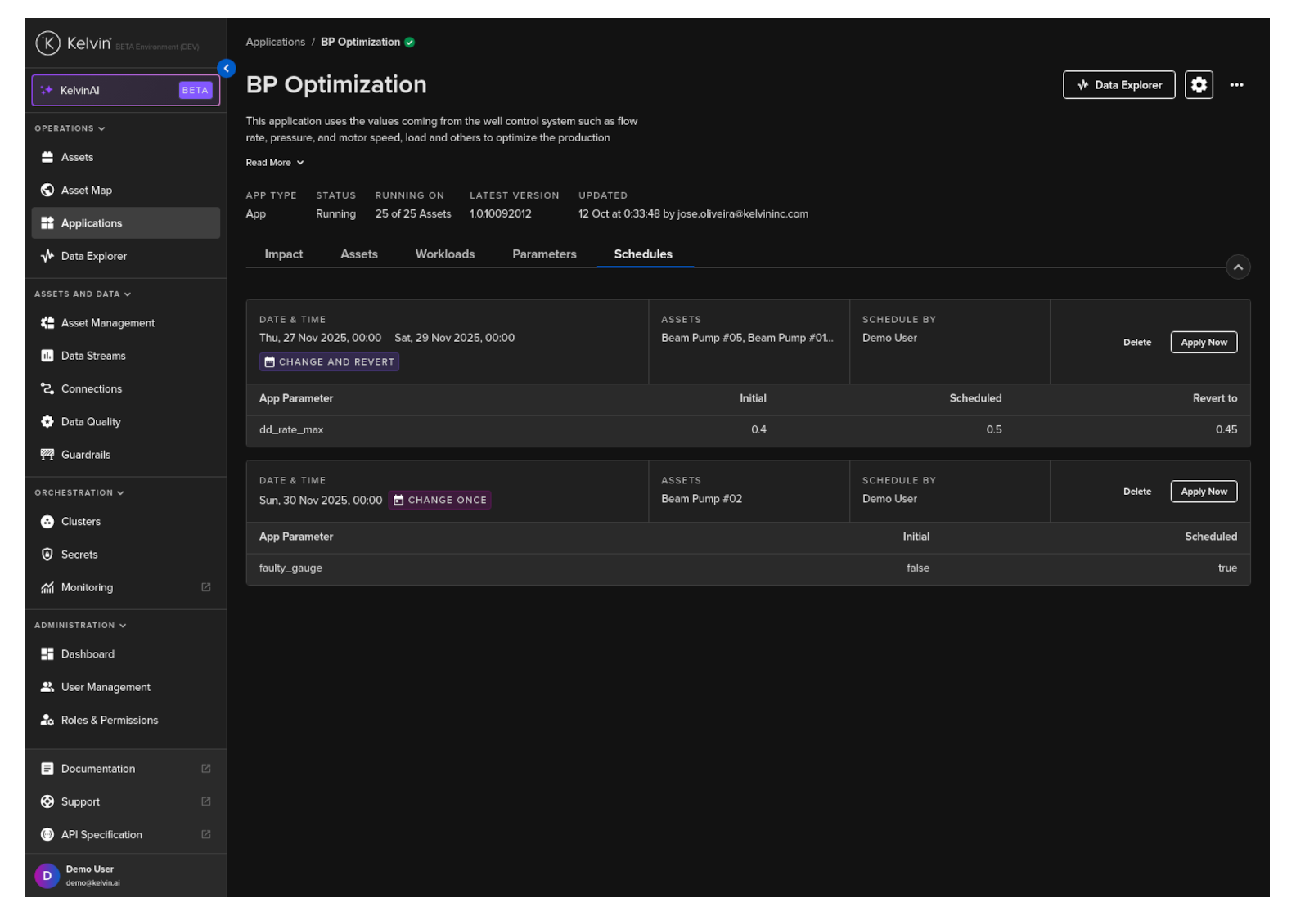1296x916 pixels.
Task: Open Asset Map in the sidebar
Action: tap(87, 191)
